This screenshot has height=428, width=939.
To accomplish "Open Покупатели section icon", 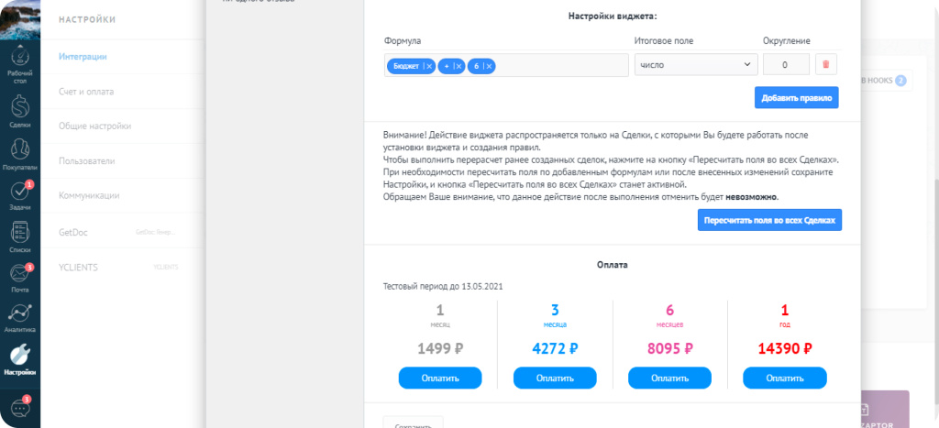I will pos(19,153).
